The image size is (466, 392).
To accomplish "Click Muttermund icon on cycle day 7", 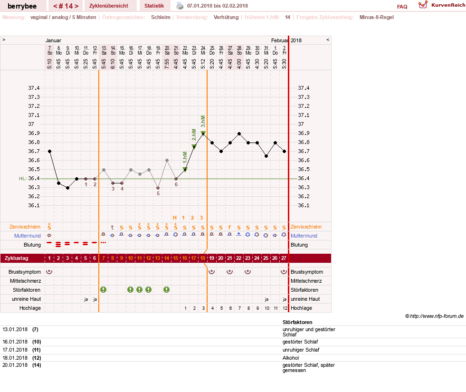I will [103, 234].
